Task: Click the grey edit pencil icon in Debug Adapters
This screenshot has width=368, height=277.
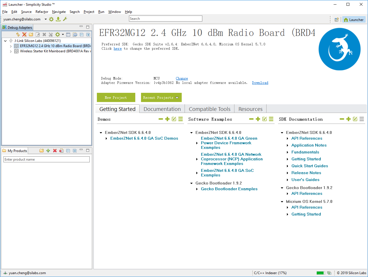Action: click(x=38, y=34)
